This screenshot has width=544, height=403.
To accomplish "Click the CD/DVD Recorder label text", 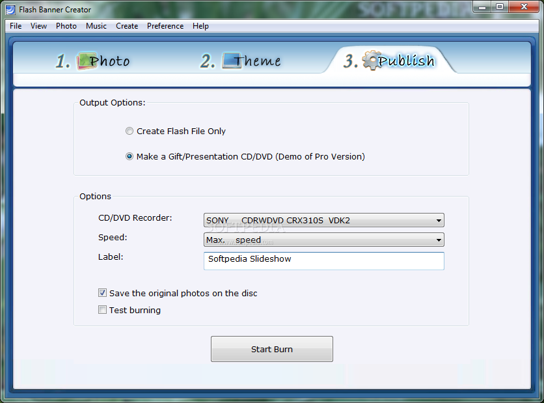I will click(135, 218).
